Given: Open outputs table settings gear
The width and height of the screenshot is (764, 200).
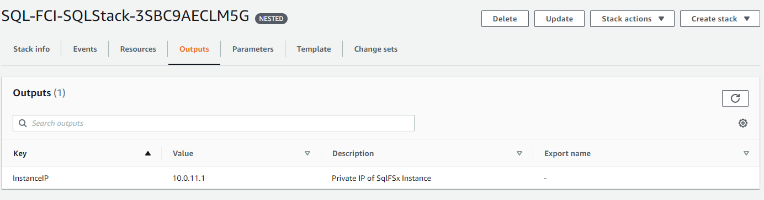Looking at the screenshot, I should pyautogui.click(x=743, y=123).
